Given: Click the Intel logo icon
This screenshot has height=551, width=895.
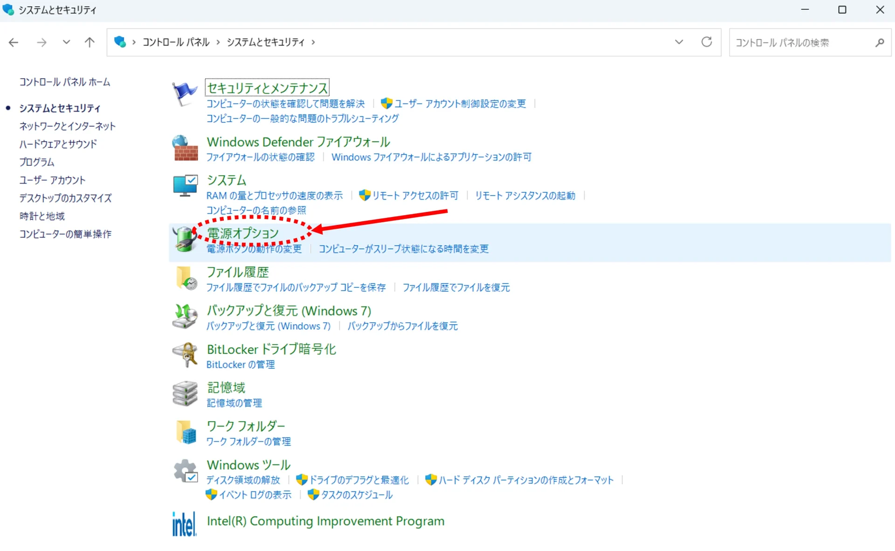Looking at the screenshot, I should click(184, 524).
